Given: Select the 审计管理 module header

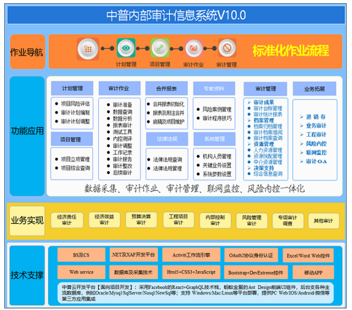Looking at the screenshot, I should (266, 89).
